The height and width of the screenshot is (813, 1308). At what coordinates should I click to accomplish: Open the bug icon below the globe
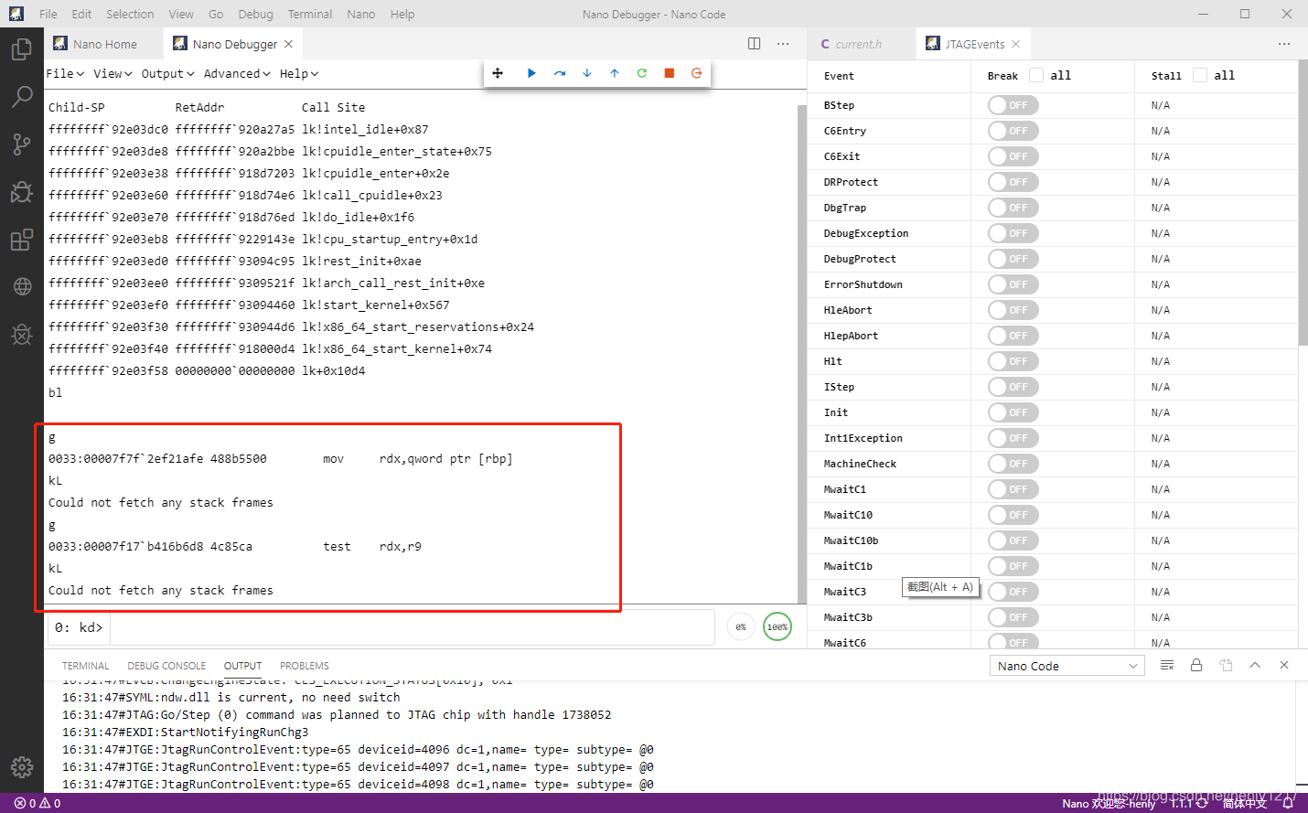coord(22,334)
